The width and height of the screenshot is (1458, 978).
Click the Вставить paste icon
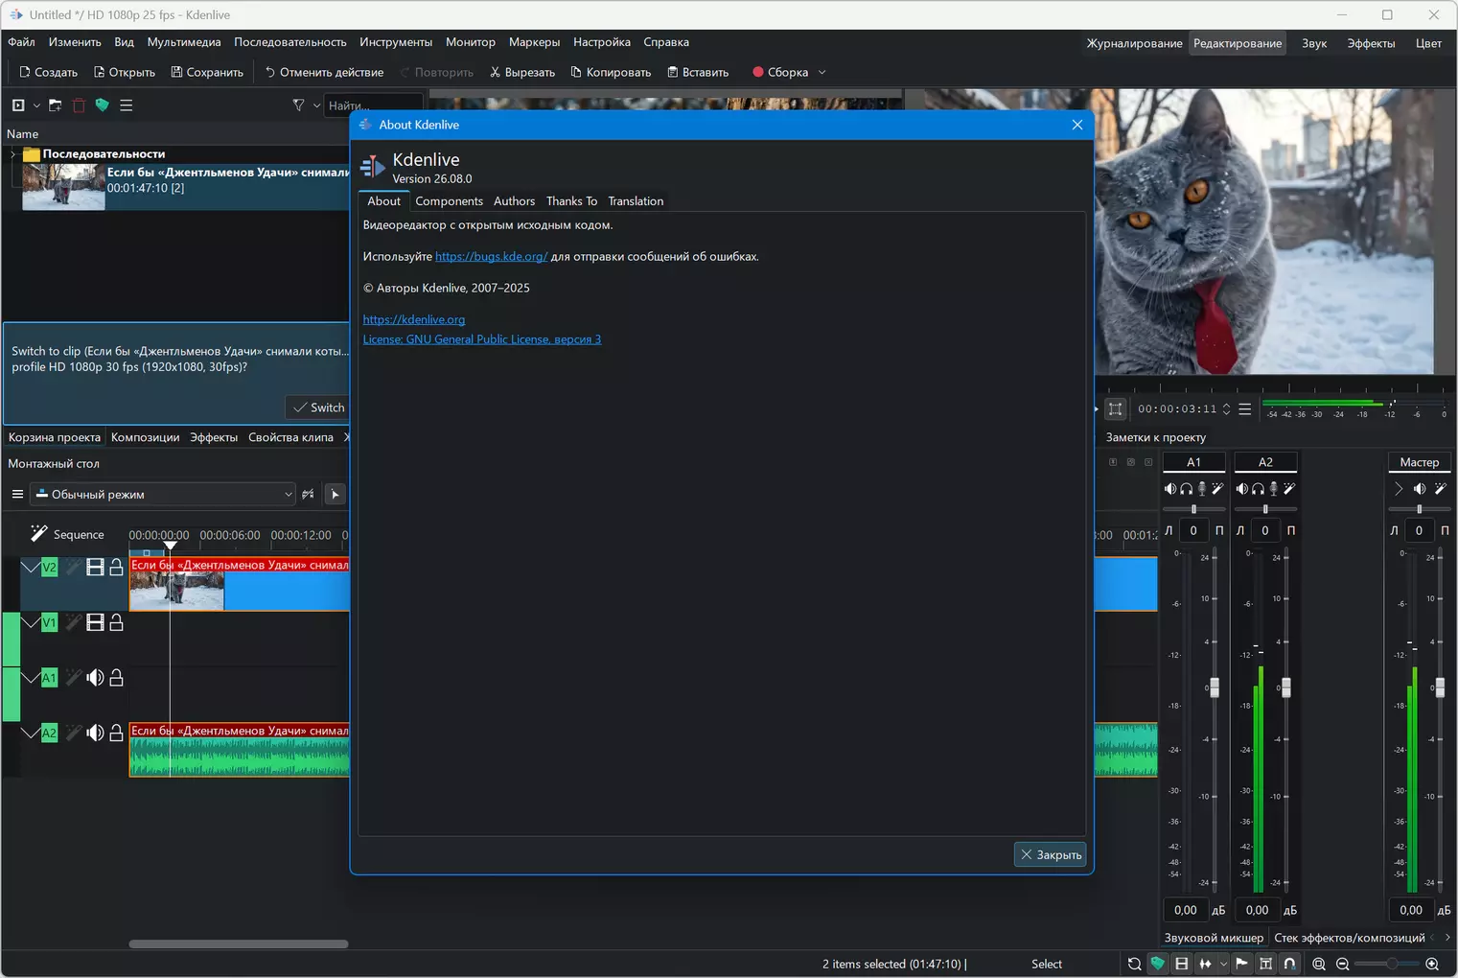(673, 73)
